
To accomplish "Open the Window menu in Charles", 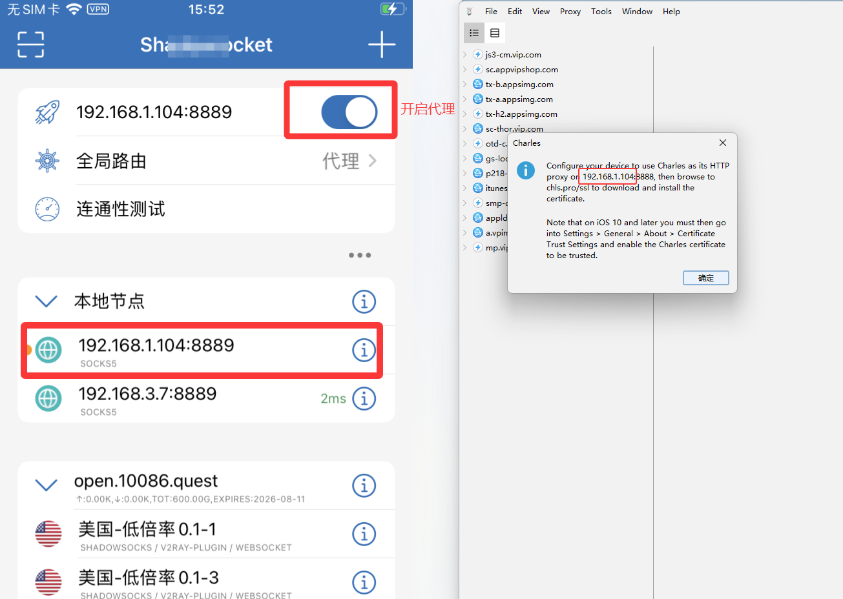I will click(x=637, y=12).
